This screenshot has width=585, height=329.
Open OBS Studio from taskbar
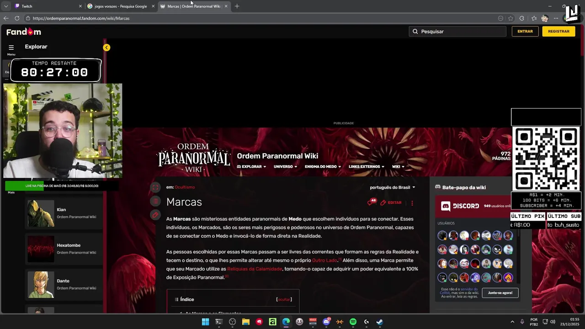232,322
